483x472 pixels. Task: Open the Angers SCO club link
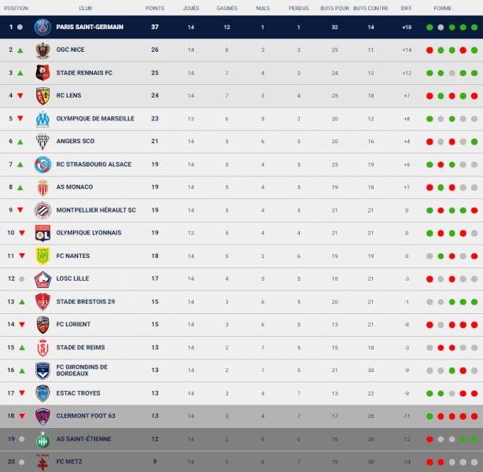coord(75,142)
